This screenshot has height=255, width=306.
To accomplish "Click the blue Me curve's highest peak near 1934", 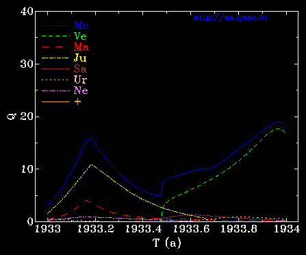I will 278,121.
